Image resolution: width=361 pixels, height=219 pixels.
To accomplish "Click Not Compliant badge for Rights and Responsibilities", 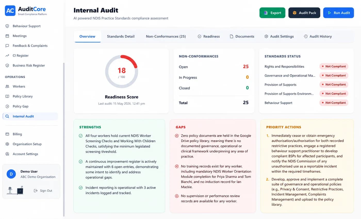I will point(334,66).
